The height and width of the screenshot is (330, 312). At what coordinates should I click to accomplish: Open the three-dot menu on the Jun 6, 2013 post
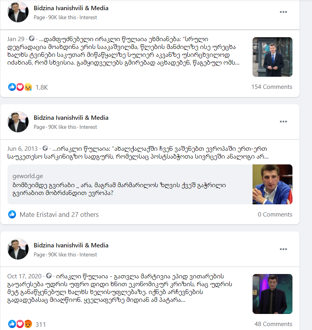coord(283,122)
